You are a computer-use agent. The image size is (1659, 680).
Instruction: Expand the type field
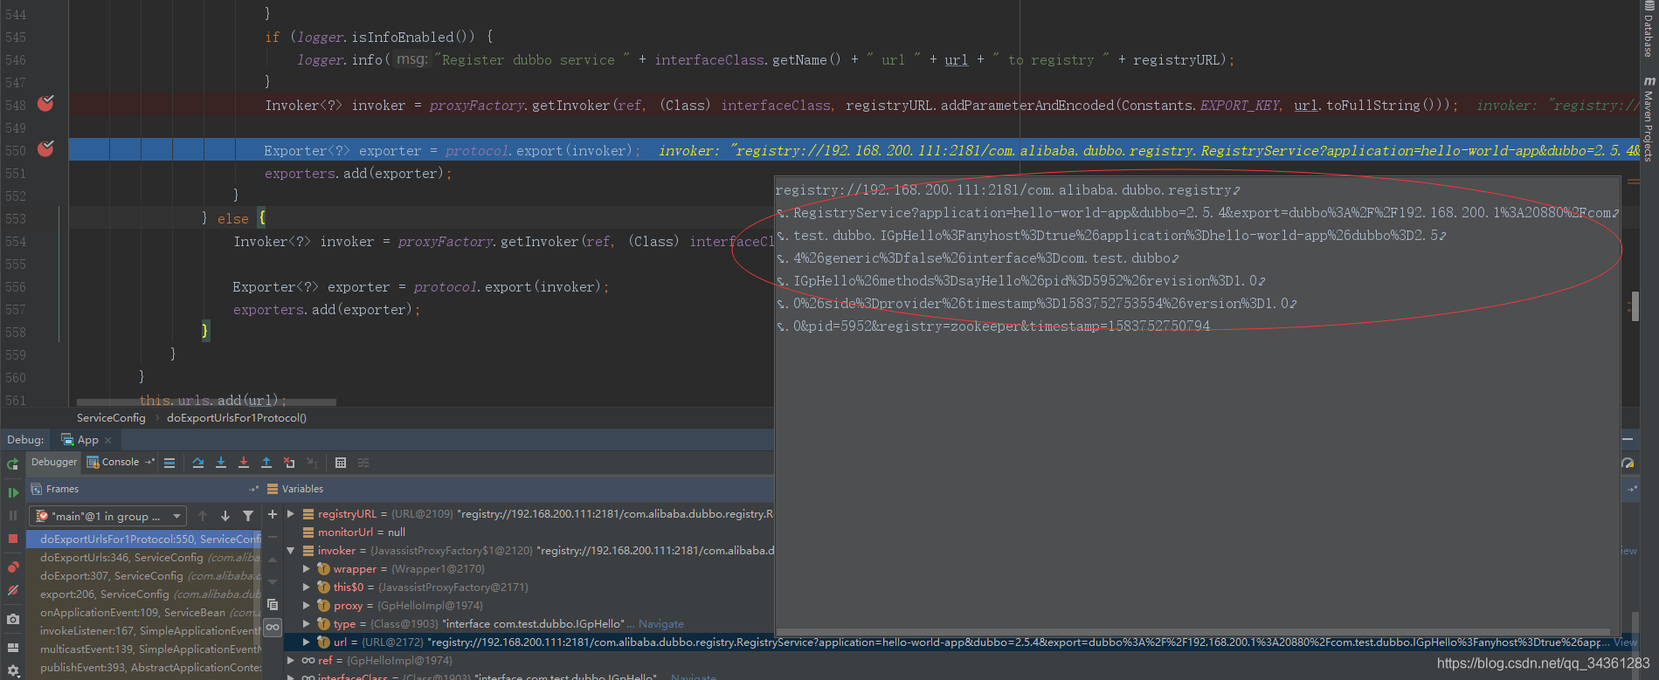tap(307, 624)
